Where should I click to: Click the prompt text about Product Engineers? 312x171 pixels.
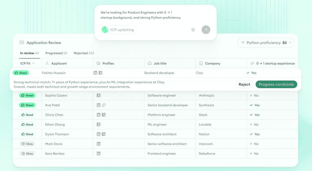coord(141,15)
